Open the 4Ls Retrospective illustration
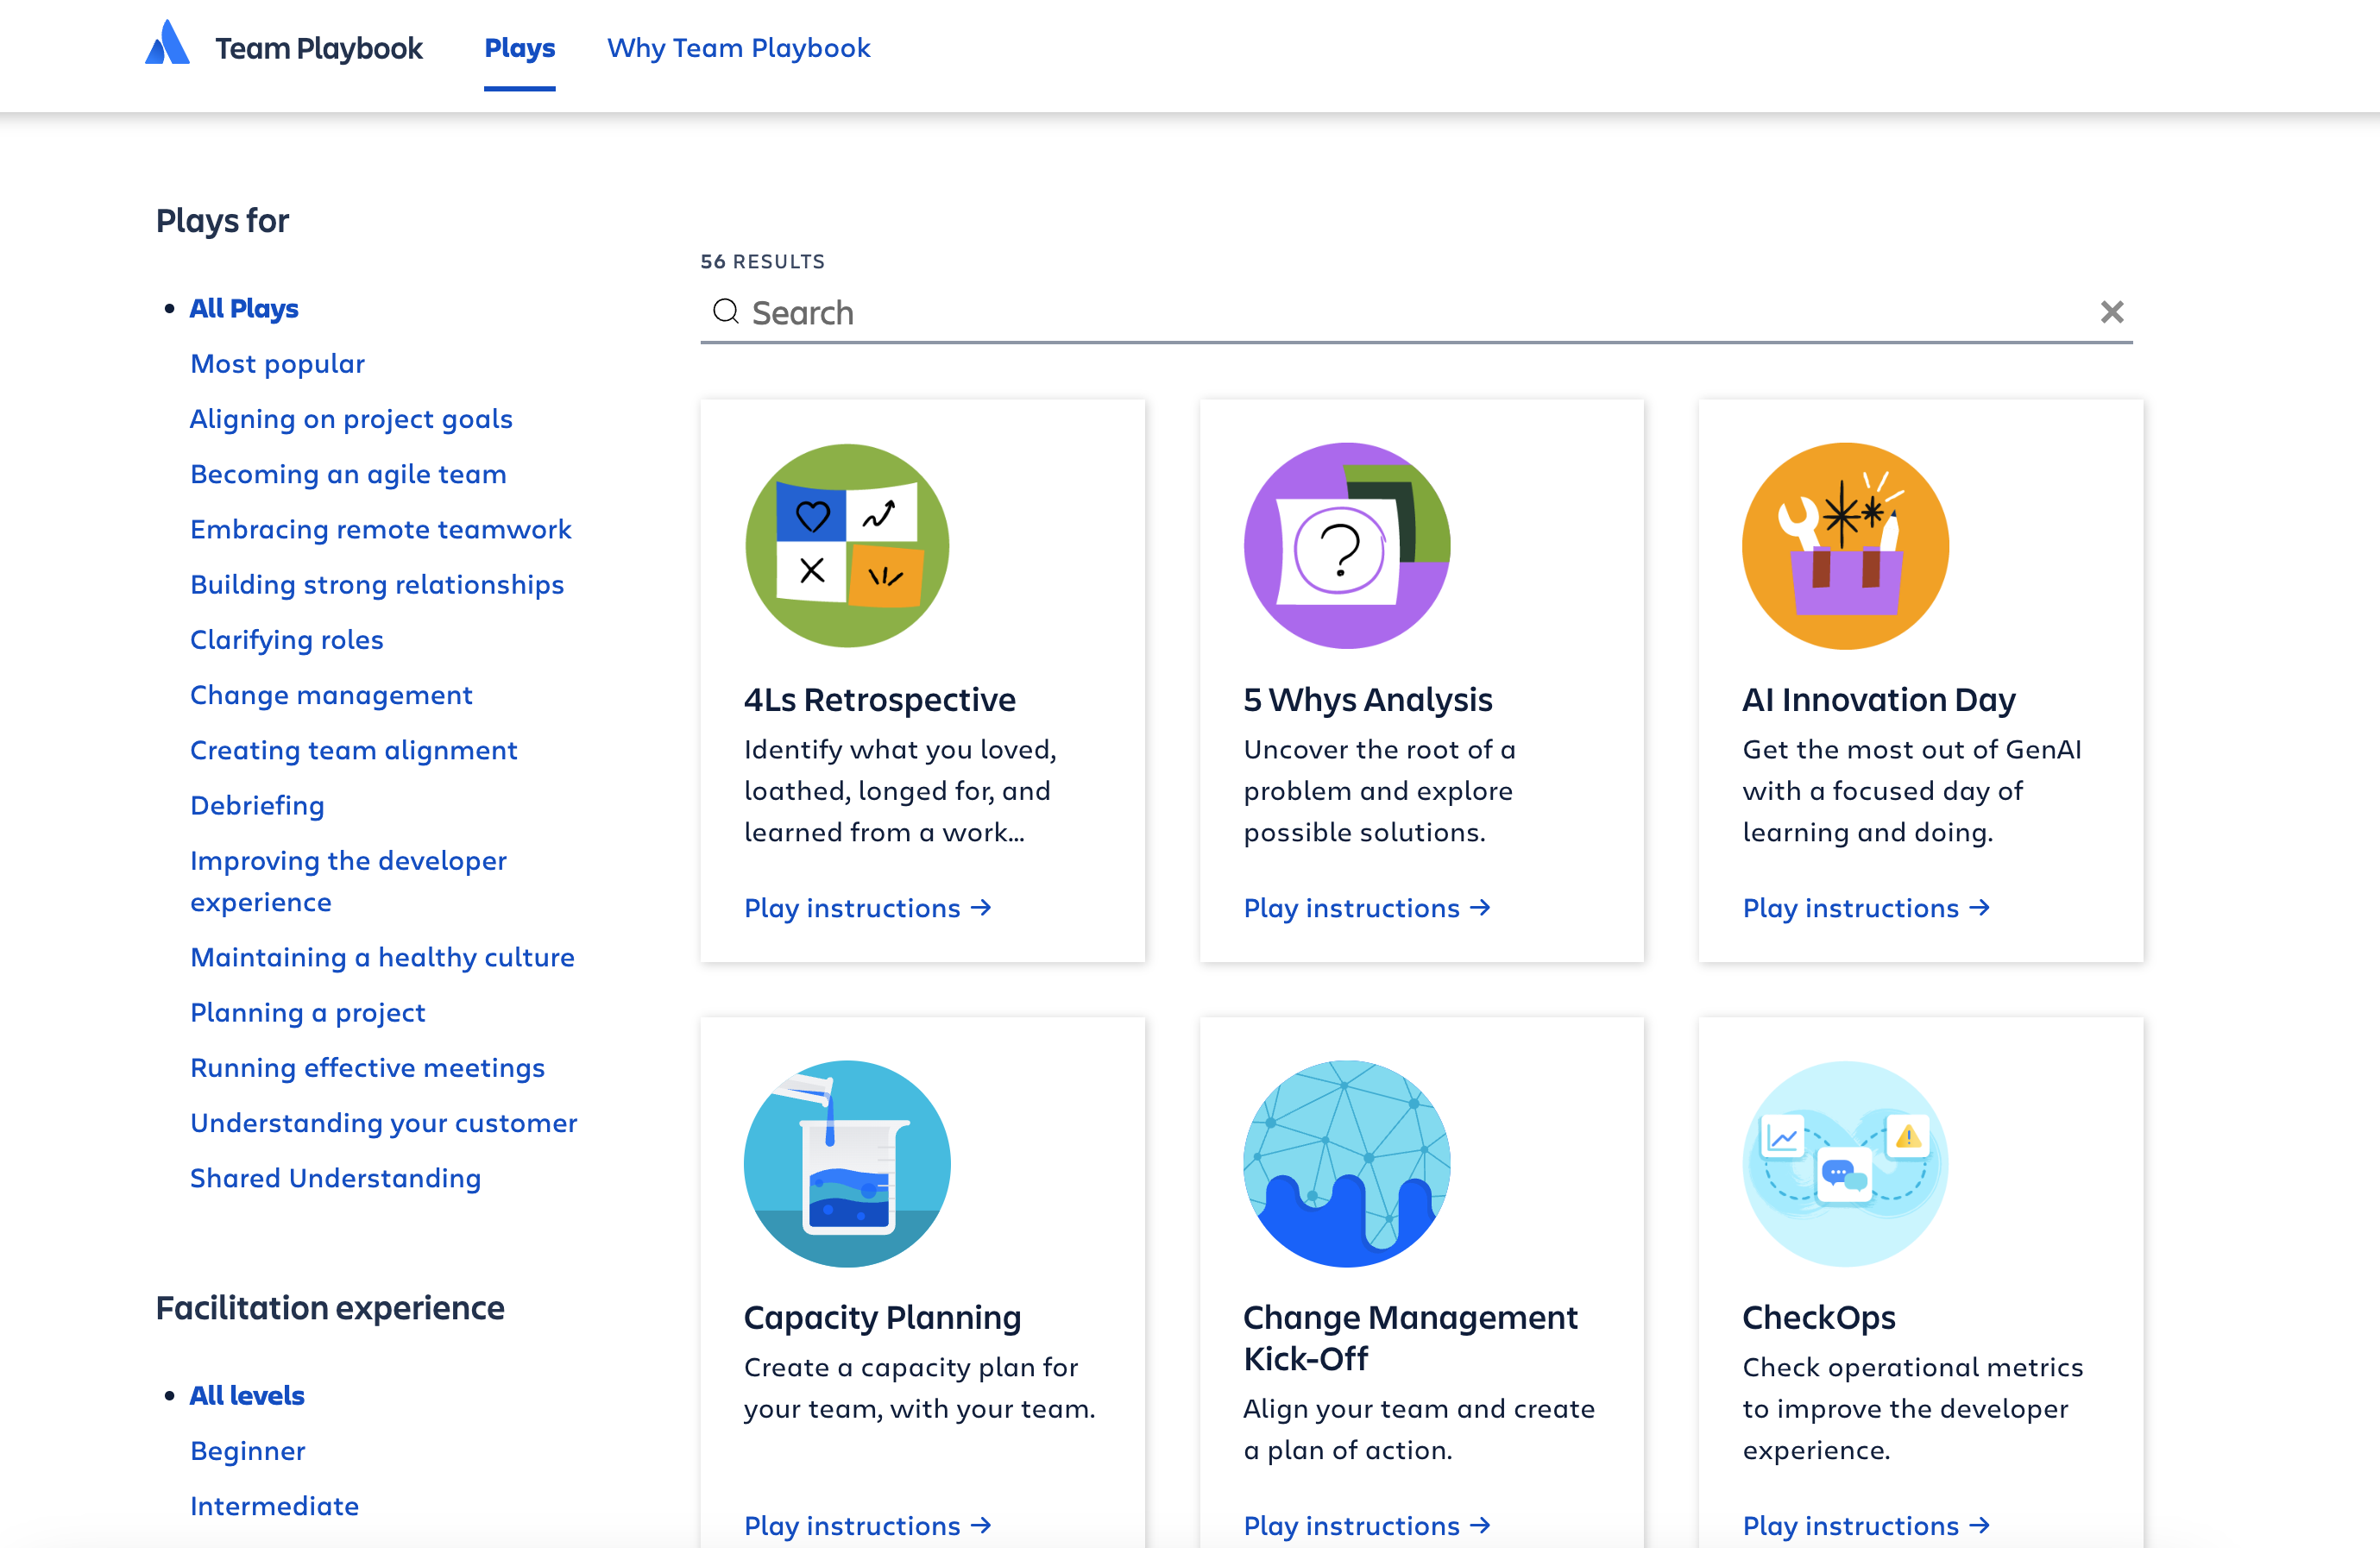The height and width of the screenshot is (1548, 2380). tap(847, 546)
